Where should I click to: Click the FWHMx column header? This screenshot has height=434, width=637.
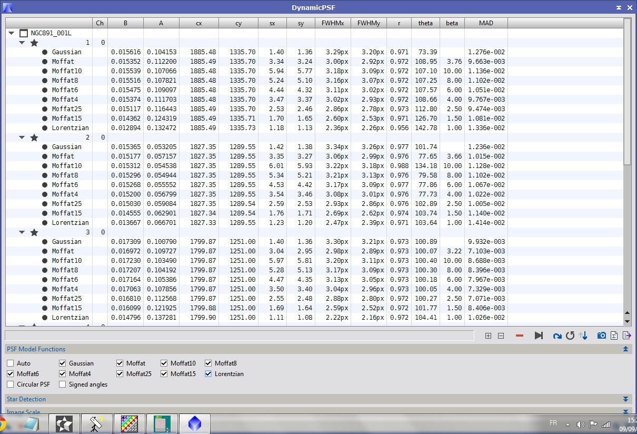coord(333,23)
